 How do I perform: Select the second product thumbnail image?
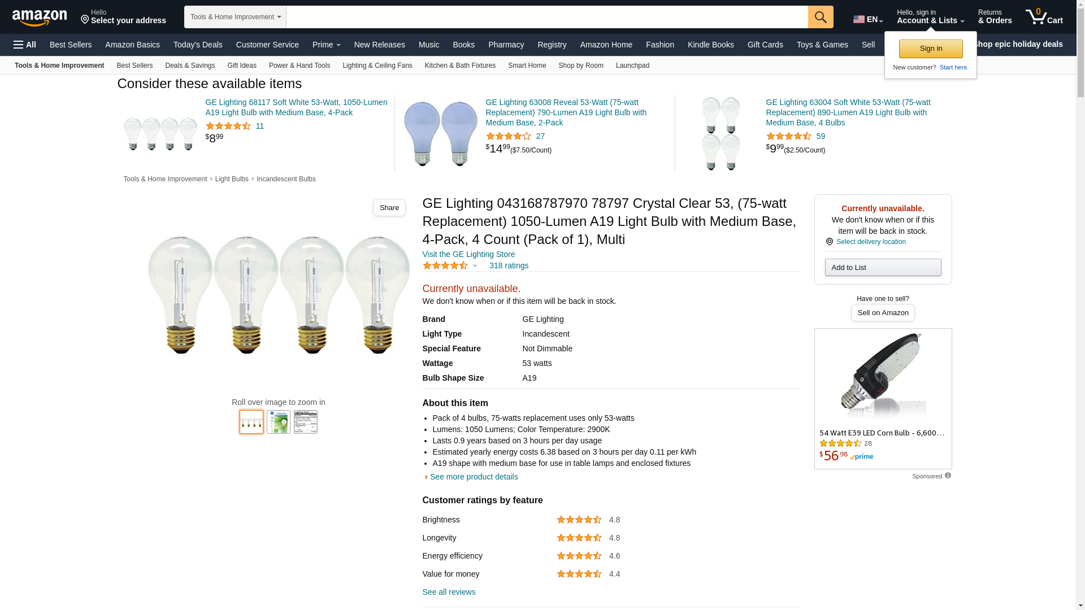pyautogui.click(x=279, y=422)
